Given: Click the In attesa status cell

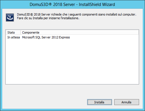Looking at the screenshot, I should [14, 37].
